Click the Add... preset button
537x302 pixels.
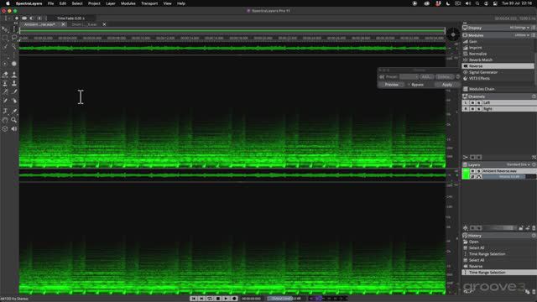coord(426,76)
